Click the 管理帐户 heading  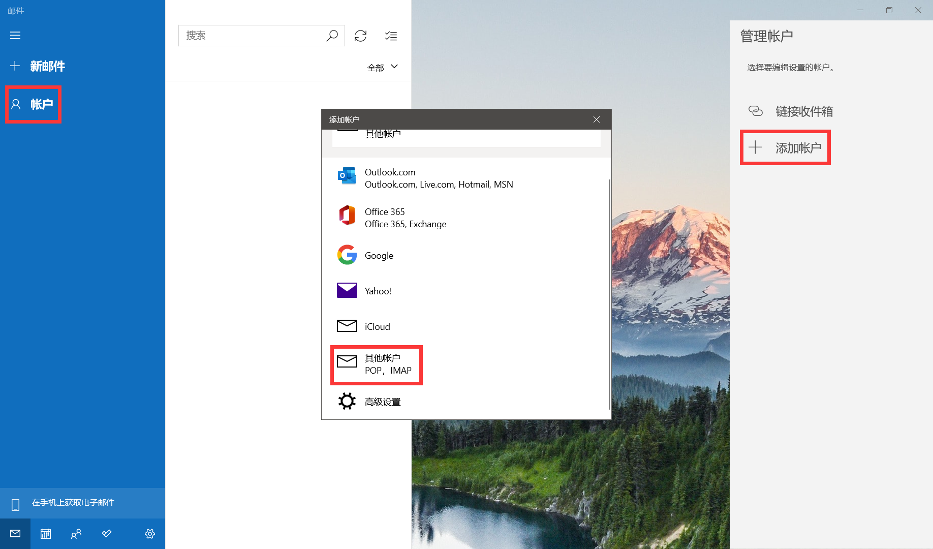click(x=767, y=36)
